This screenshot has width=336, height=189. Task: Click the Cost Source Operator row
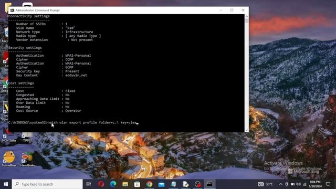(x=48, y=111)
